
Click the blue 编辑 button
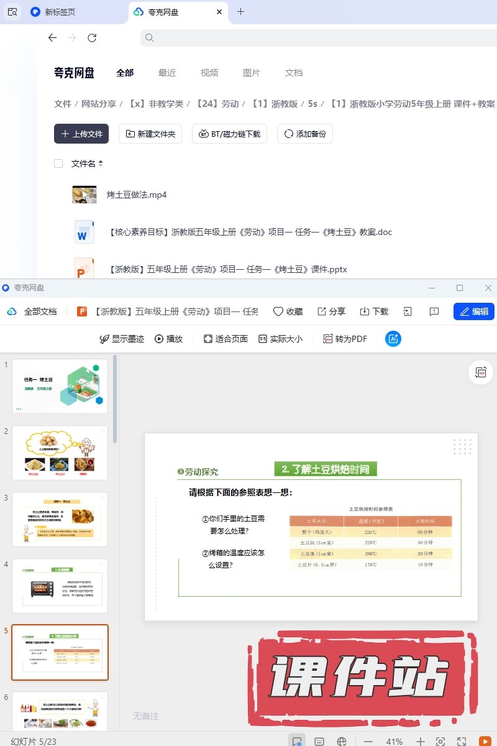(473, 311)
